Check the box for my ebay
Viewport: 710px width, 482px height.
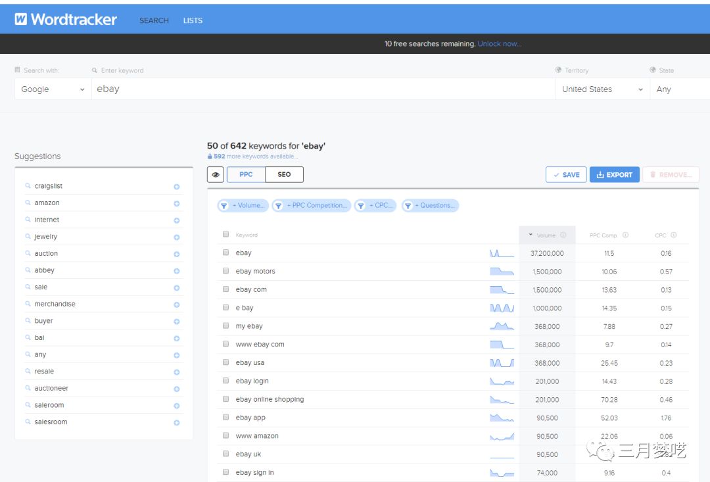[225, 325]
